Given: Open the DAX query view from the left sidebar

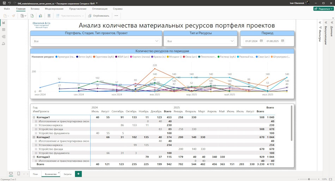Looking at the screenshot, I should pos(4,44).
